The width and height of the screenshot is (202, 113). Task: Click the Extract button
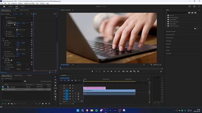(127, 71)
